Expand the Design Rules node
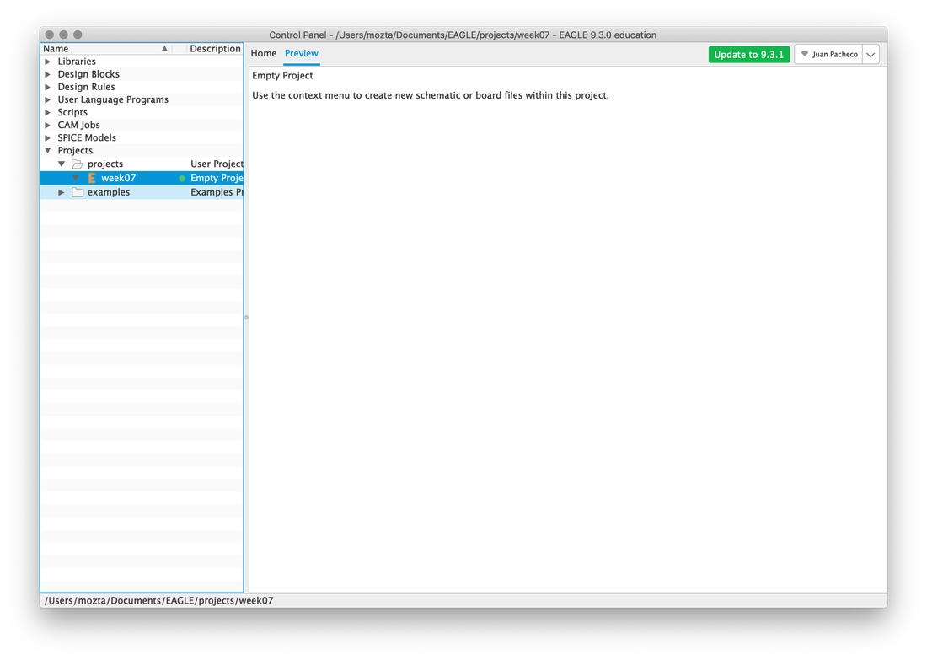 click(x=48, y=87)
